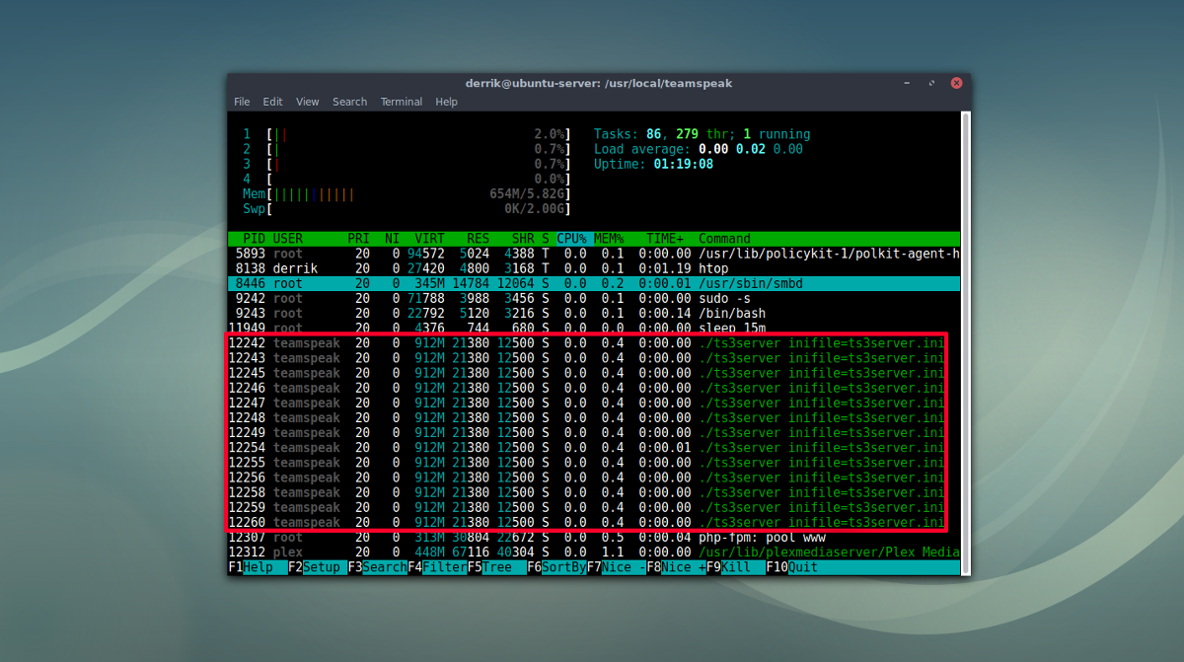
Task: Click the Uptime value 01:19:08
Action: pyautogui.click(x=684, y=164)
